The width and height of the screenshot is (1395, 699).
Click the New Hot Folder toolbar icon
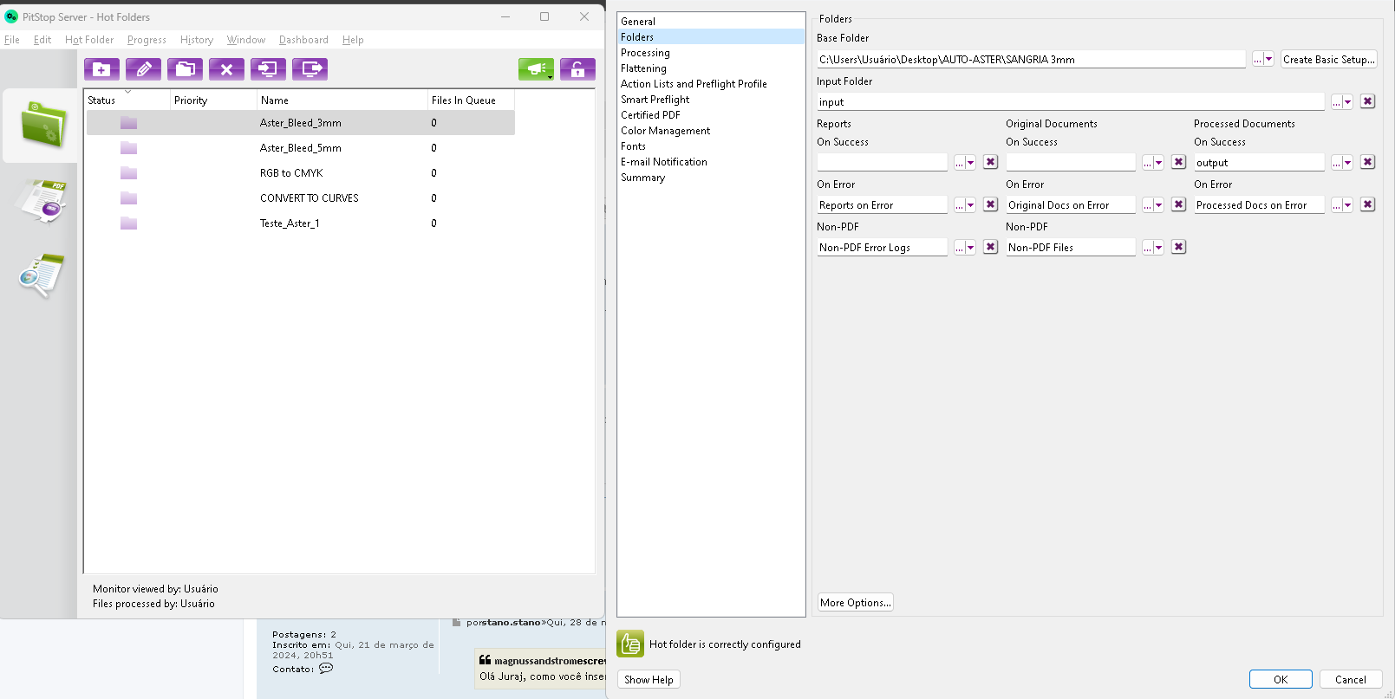tap(101, 69)
